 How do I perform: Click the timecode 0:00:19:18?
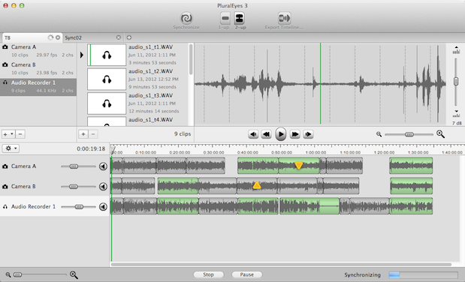(x=91, y=148)
